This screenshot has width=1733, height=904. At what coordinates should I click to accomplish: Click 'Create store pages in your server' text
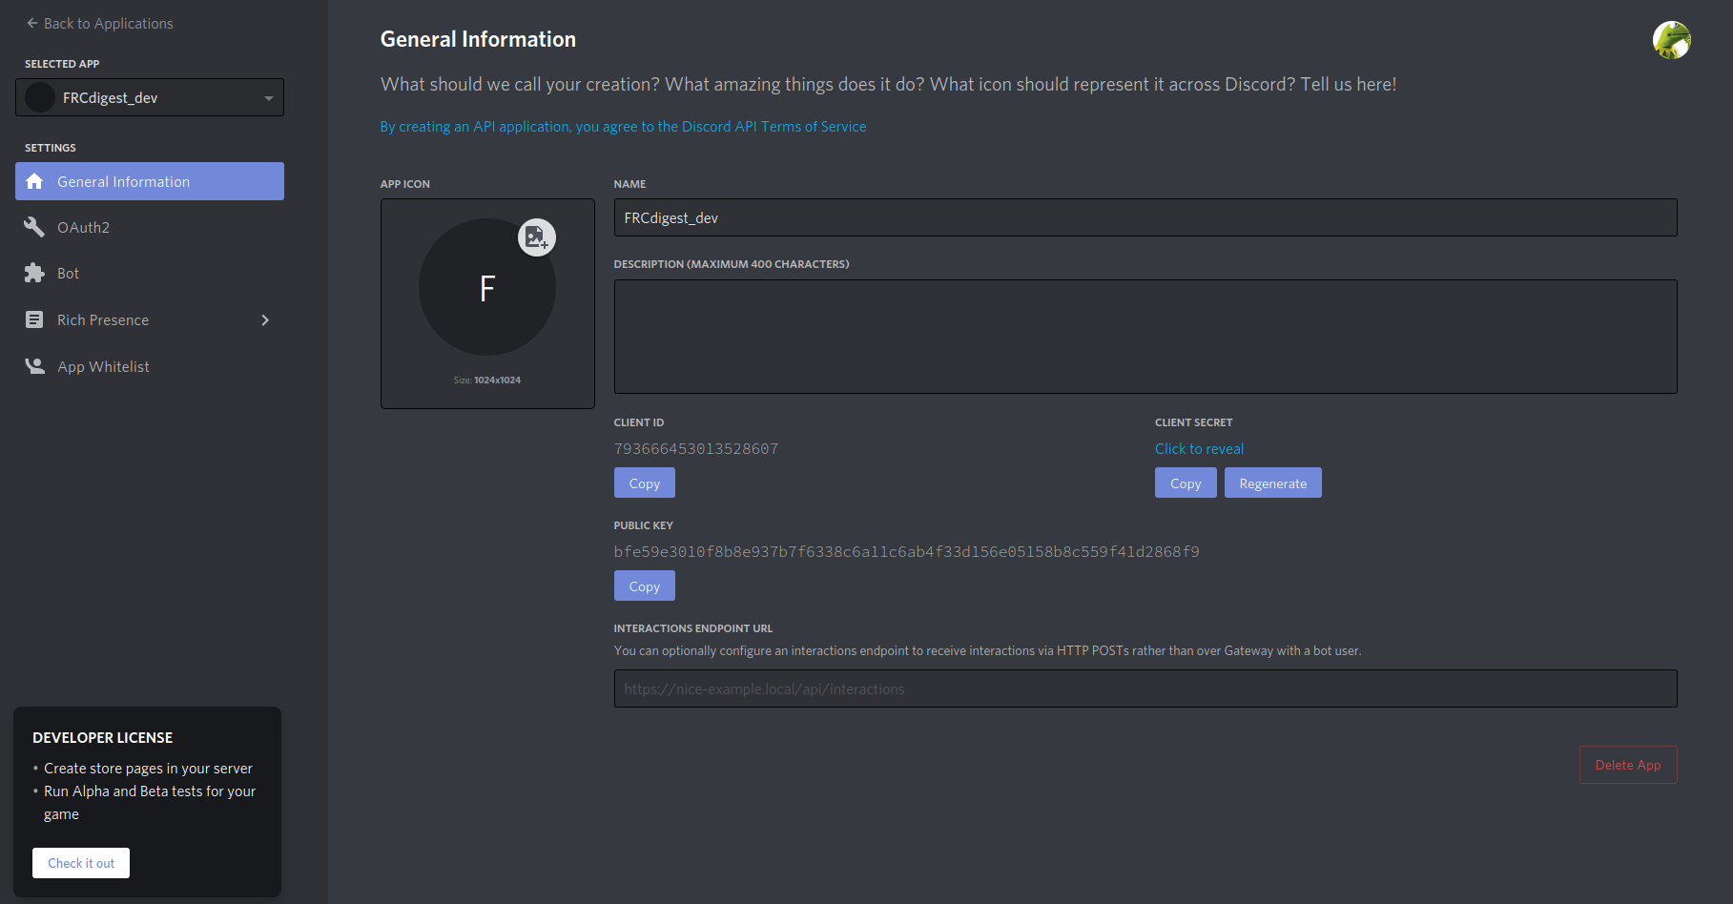click(148, 768)
